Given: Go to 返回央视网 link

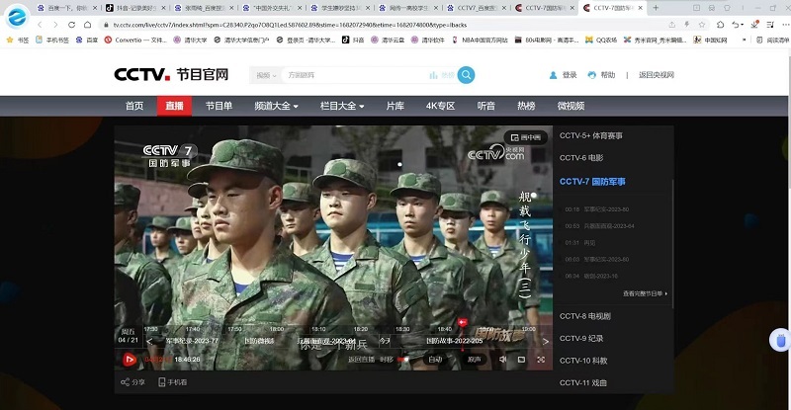Looking at the screenshot, I should point(657,75).
